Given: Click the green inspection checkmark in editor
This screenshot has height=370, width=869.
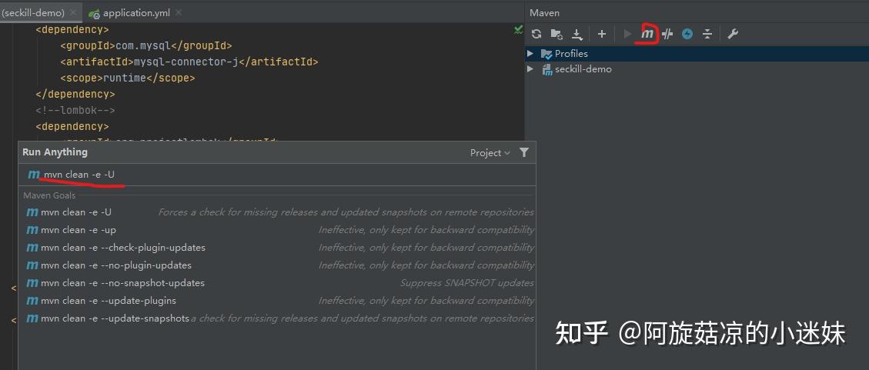Looking at the screenshot, I should coord(518,30).
